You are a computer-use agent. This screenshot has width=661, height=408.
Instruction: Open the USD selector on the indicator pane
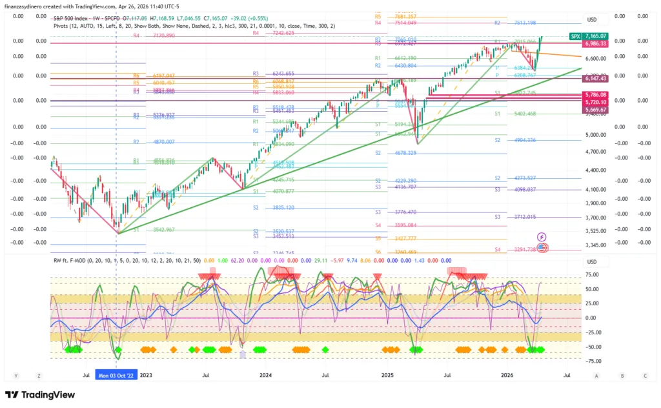593,262
